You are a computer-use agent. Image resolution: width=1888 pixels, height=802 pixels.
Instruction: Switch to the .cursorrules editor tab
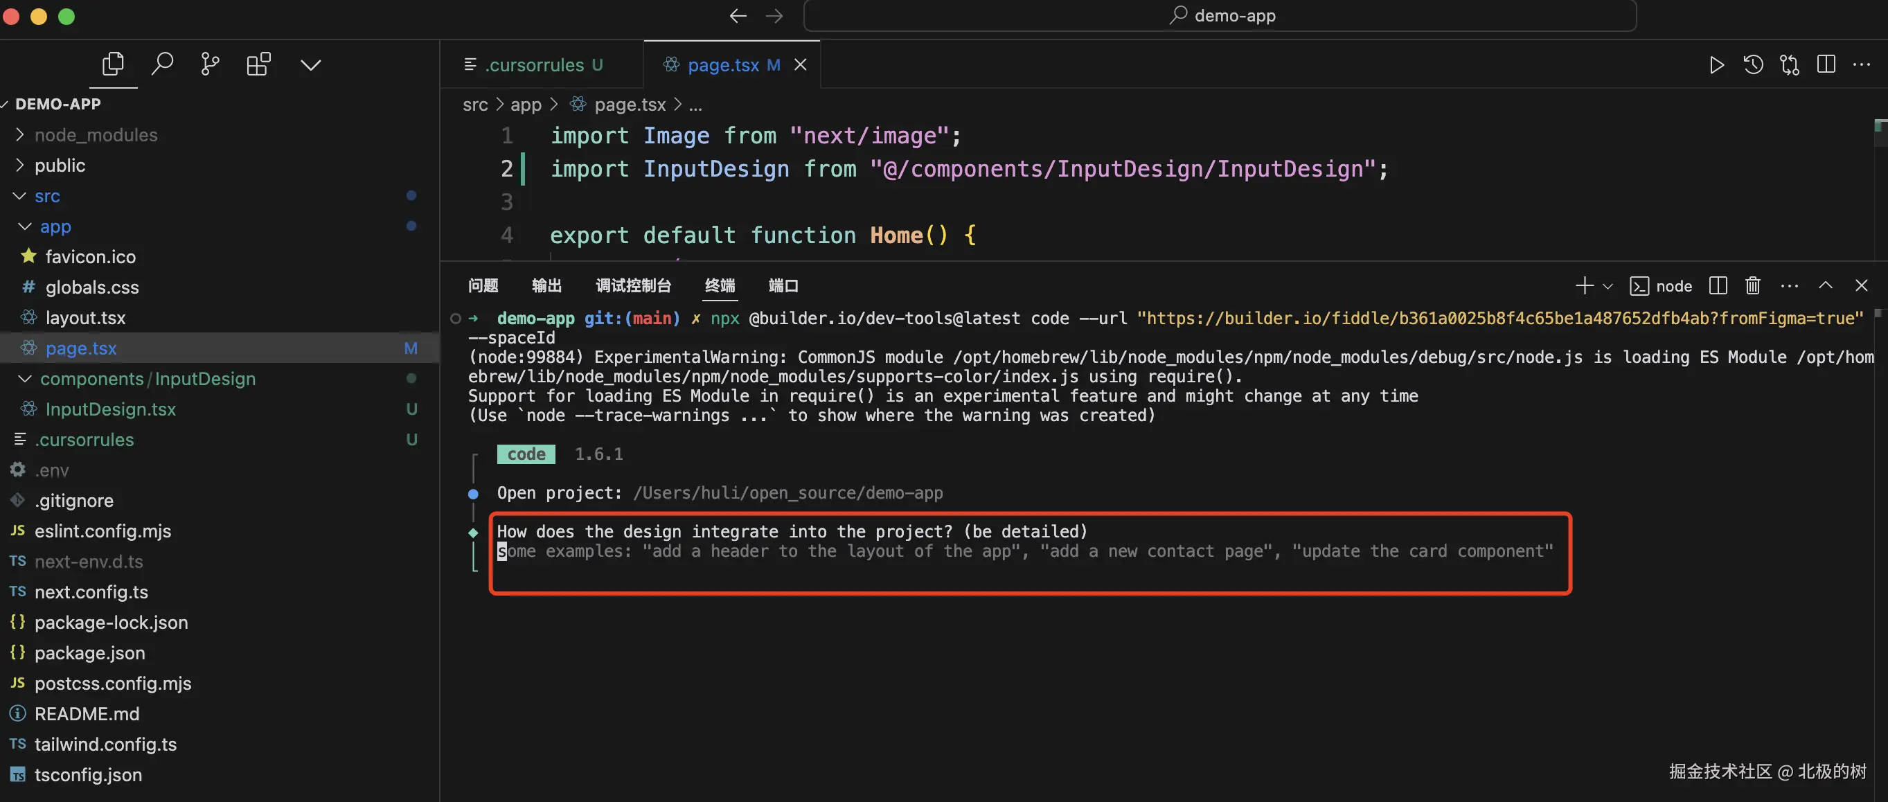(534, 64)
